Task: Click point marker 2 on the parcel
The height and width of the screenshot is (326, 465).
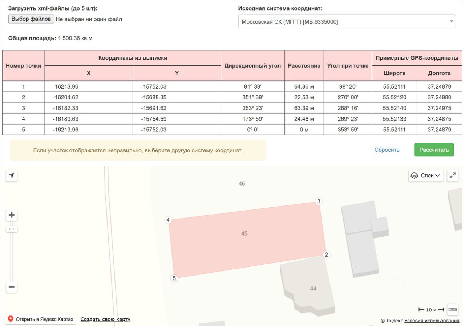Action: click(326, 255)
